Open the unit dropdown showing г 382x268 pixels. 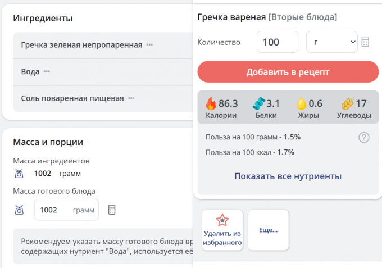(331, 42)
